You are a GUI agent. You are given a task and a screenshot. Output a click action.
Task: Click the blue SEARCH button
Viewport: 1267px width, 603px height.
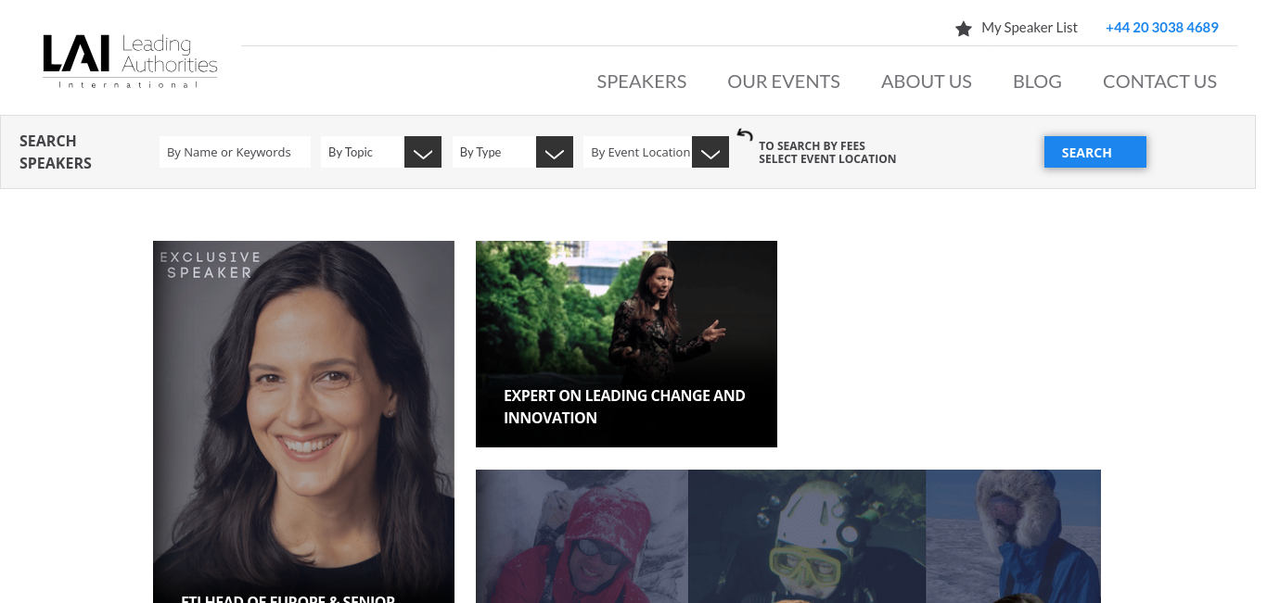tap(1095, 153)
